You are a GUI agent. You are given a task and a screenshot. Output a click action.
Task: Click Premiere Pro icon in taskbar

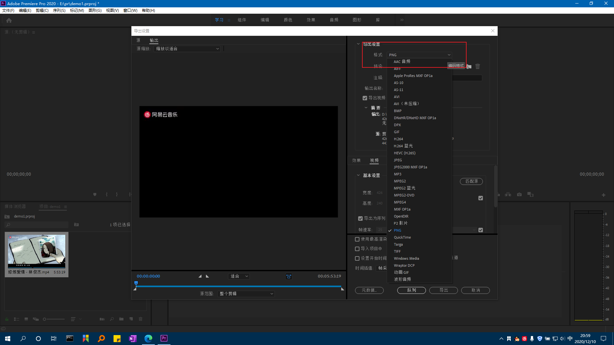pyautogui.click(x=164, y=338)
